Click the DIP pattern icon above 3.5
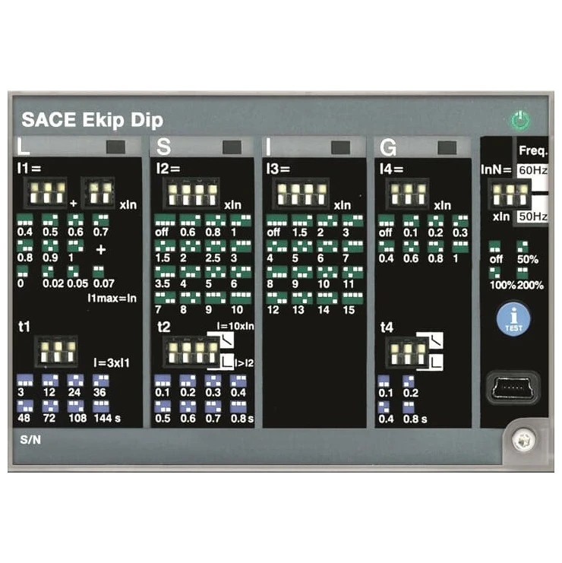 click(x=165, y=272)
